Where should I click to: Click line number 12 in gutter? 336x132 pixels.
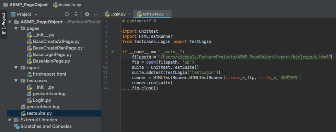pyautogui.click(x=105, y=77)
